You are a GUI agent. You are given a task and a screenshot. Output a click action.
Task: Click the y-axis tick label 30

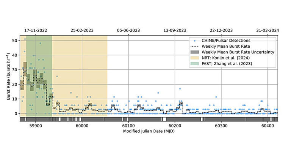(x=15, y=70)
